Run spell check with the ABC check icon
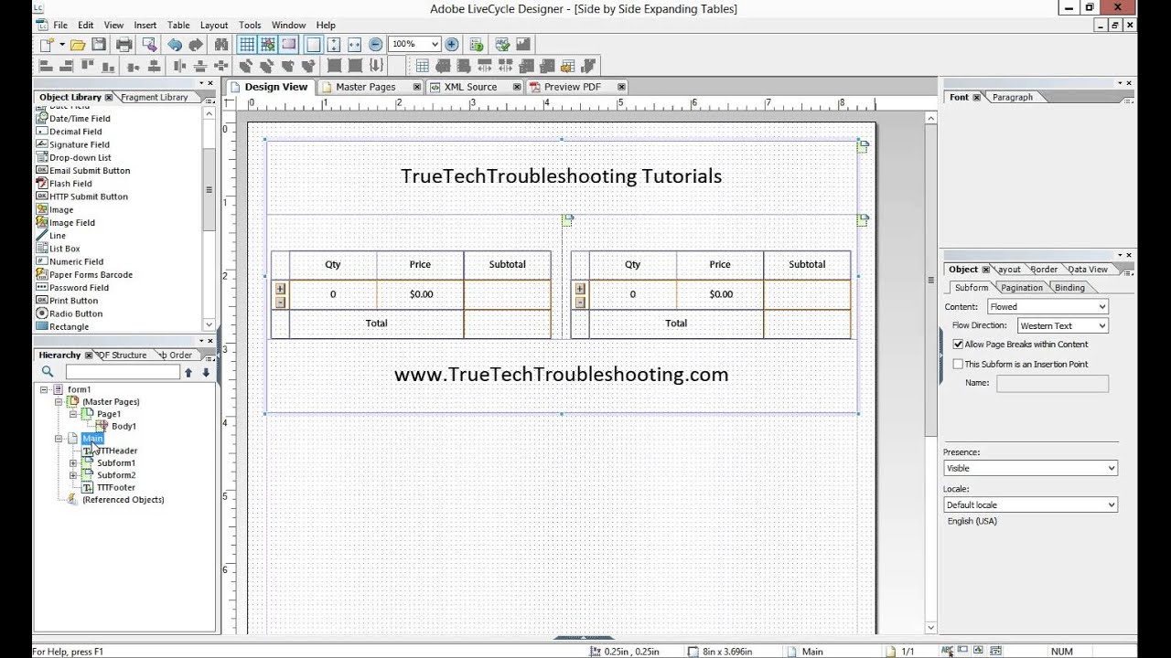Screen dimensions: 1171x658 pyautogui.click(x=501, y=44)
